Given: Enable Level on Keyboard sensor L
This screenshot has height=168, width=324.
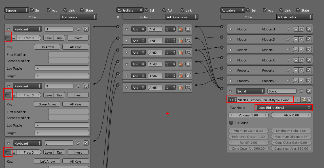Looking at the screenshot, I should [x=48, y=152].
